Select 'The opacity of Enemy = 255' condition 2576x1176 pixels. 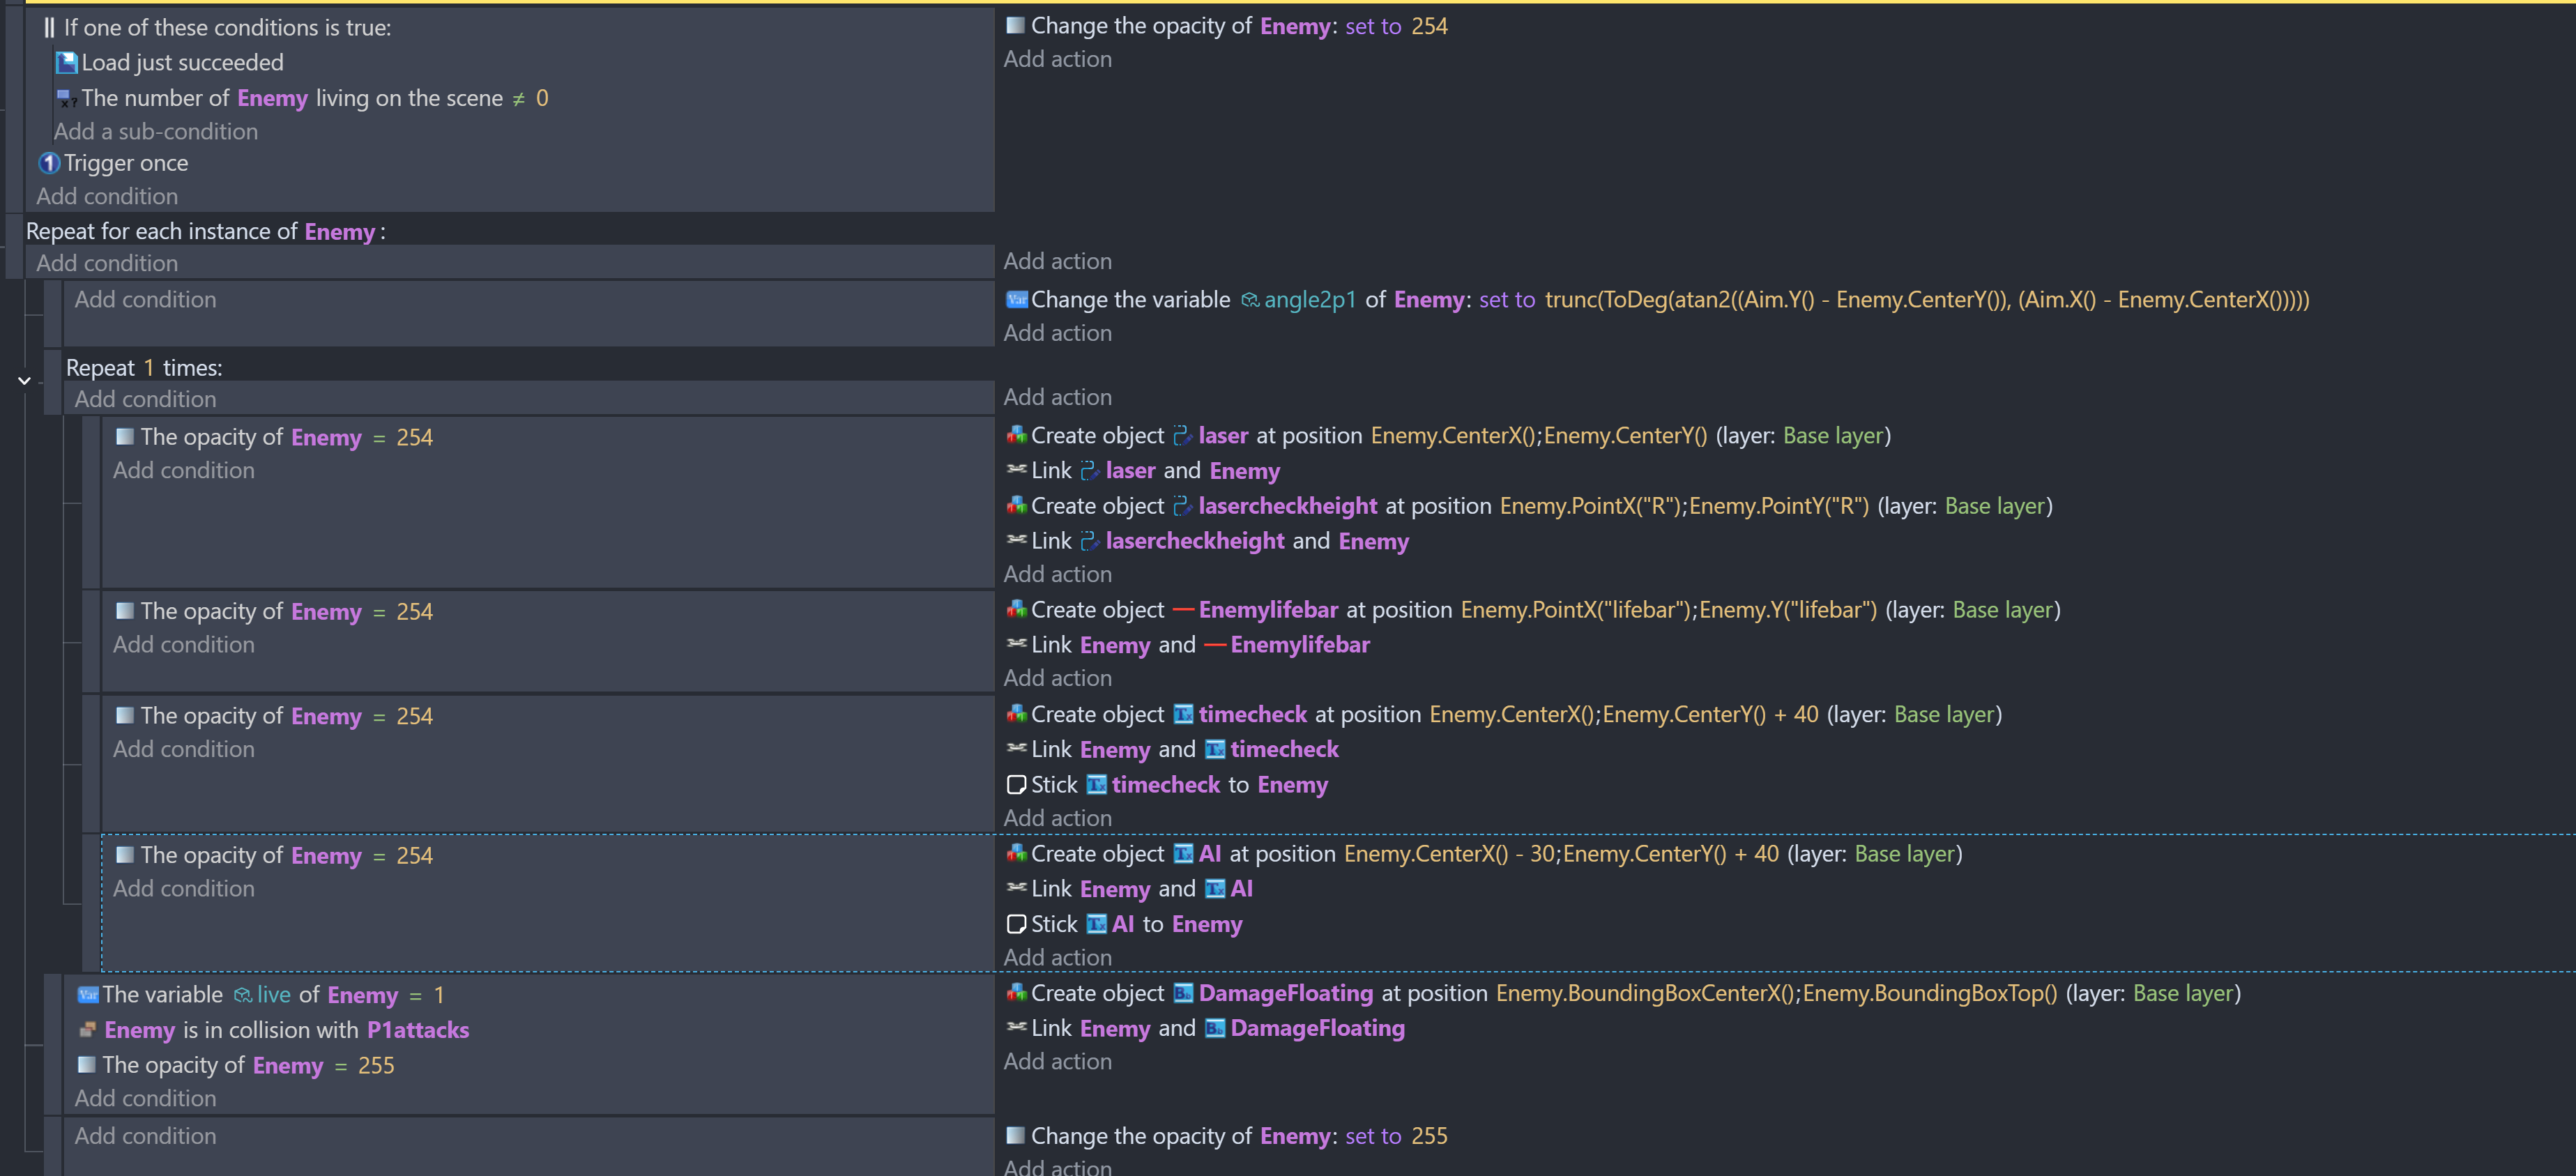(x=248, y=1066)
